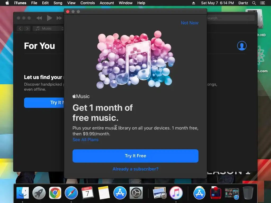Open System Preferences from the Dock
271x203 pixels.
[136, 193]
